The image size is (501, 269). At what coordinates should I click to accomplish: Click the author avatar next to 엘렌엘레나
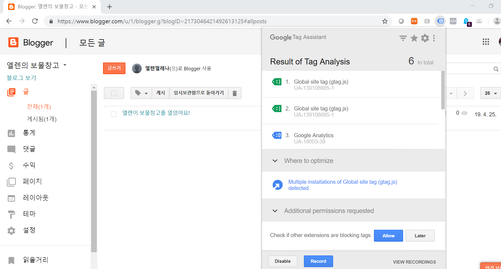tap(137, 68)
